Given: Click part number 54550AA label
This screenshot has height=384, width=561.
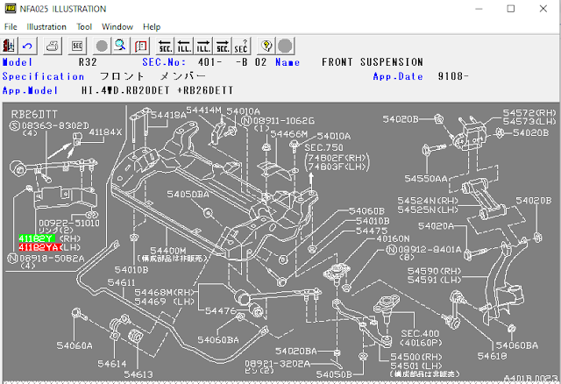Looking at the screenshot, I should (426, 179).
